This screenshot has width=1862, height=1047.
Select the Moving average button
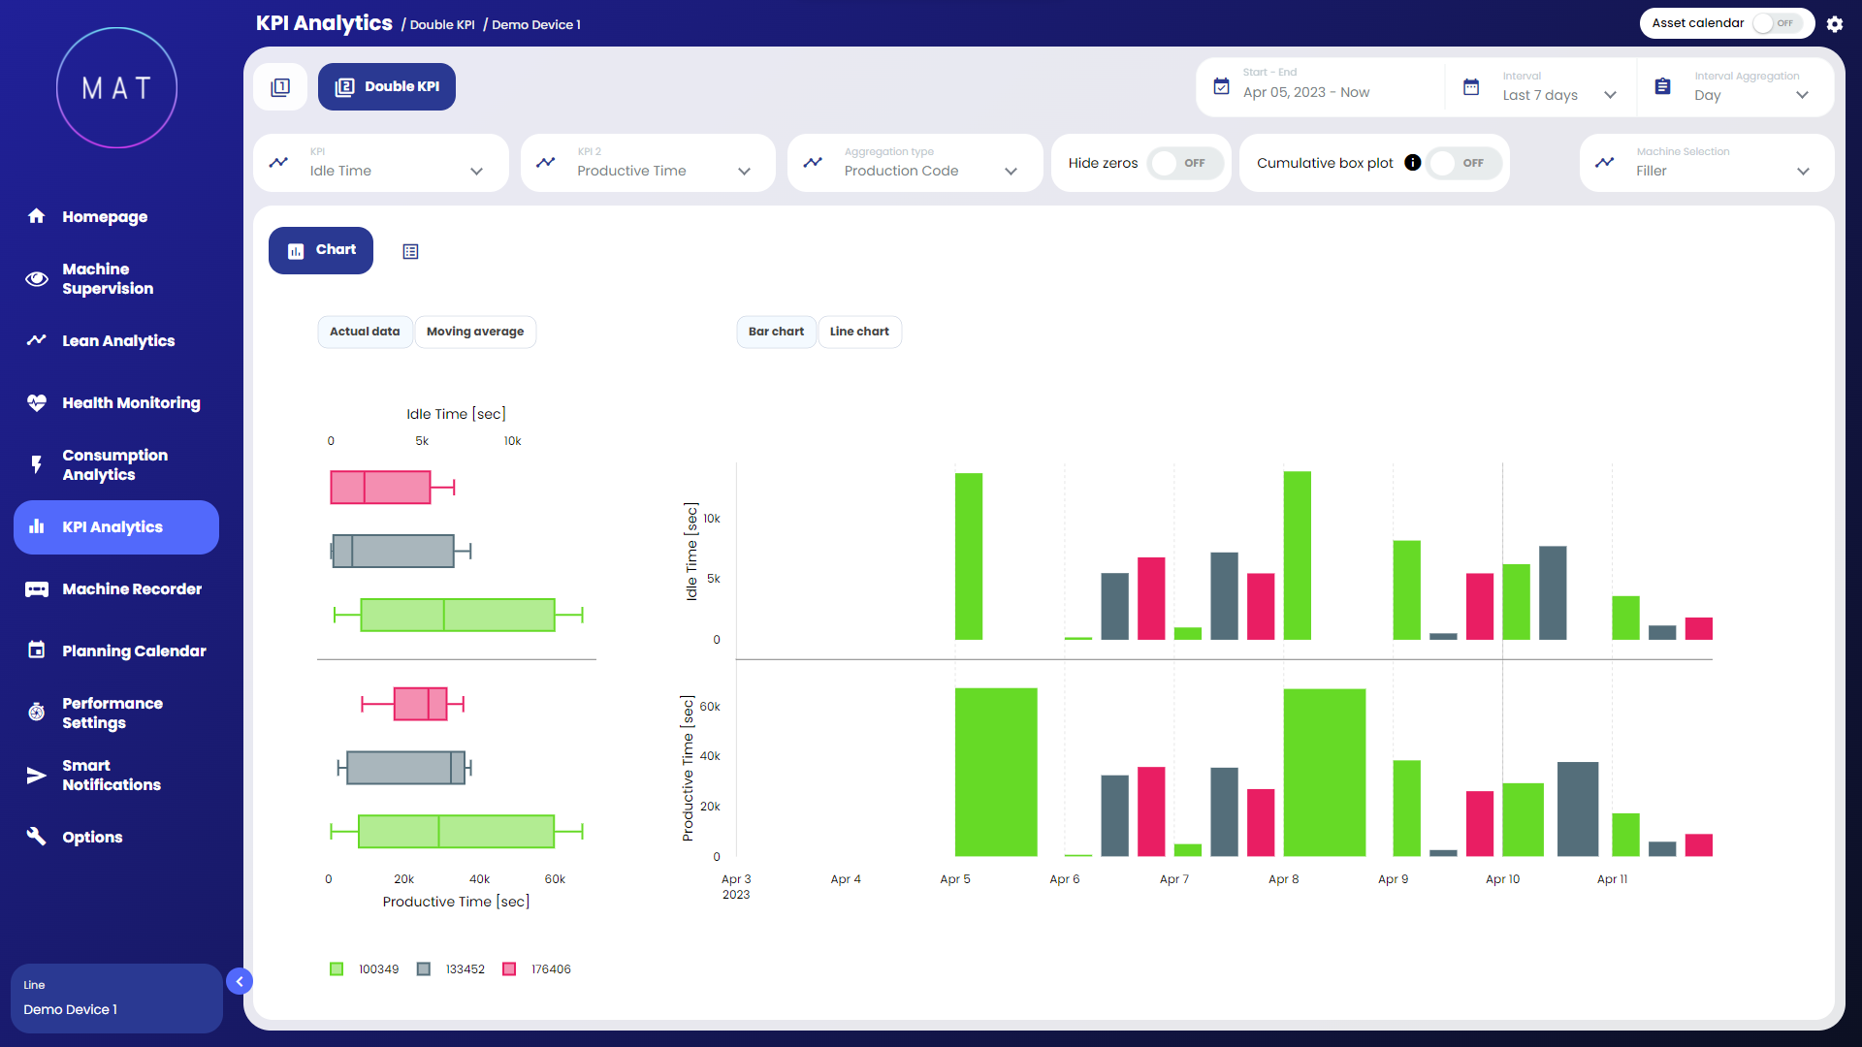coord(475,332)
